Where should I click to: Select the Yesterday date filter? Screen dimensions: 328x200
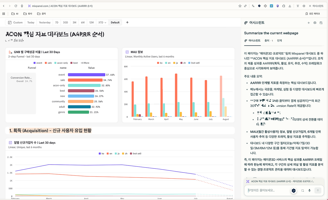click(x=45, y=23)
